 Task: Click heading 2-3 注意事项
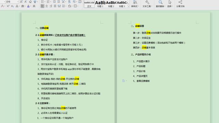[x=43, y=103]
